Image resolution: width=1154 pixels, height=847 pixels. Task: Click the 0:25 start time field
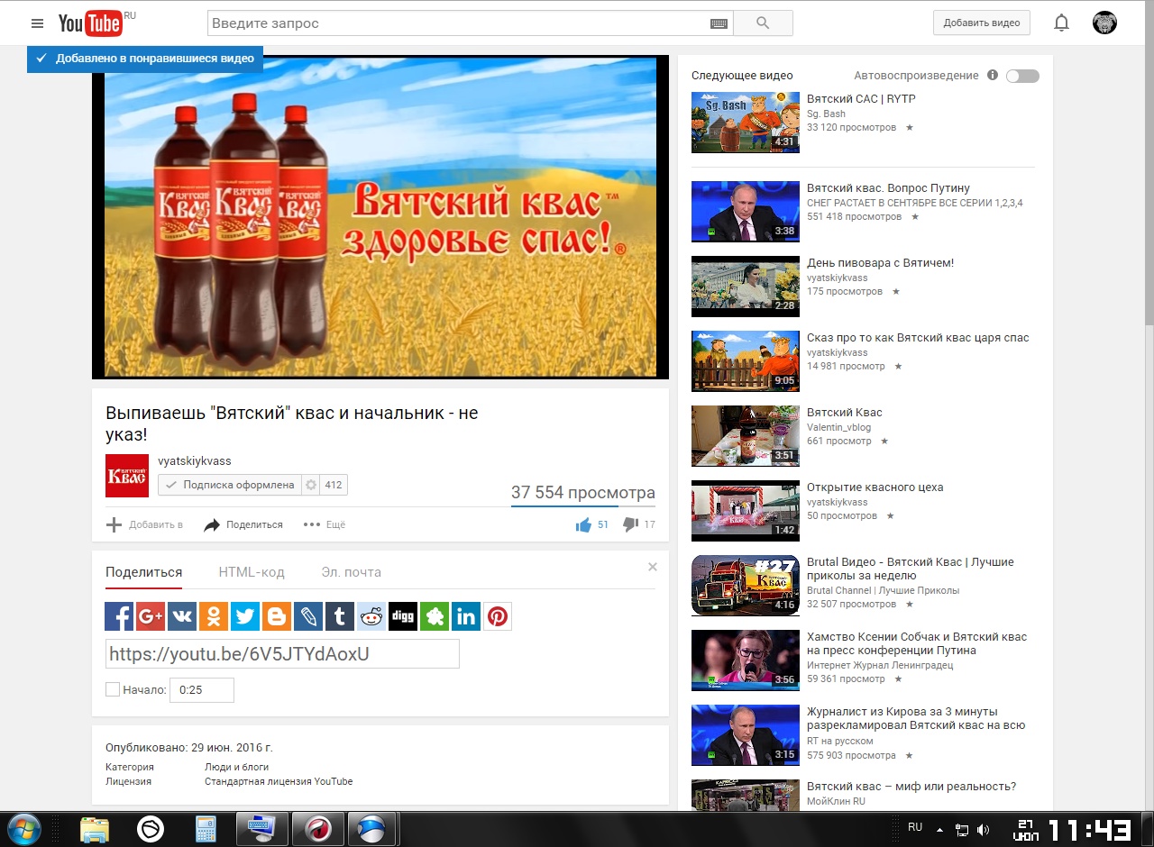pyautogui.click(x=202, y=690)
